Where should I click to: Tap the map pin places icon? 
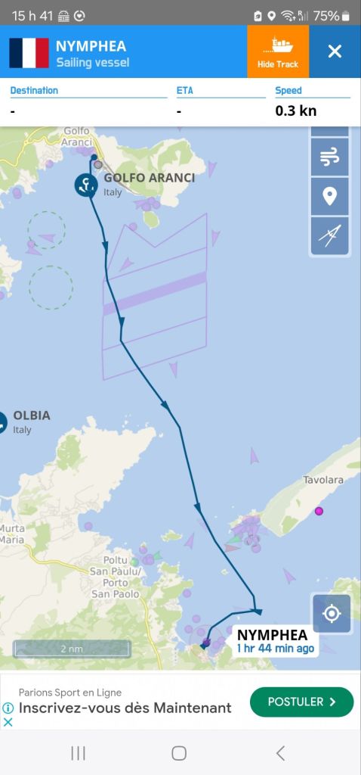[329, 196]
